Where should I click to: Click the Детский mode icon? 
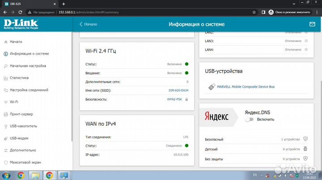coord(305,149)
